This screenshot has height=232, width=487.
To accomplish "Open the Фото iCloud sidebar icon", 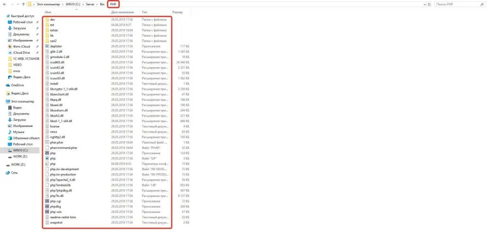I will 10,47.
